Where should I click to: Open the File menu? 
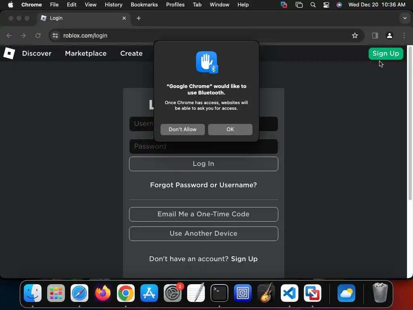tap(54, 5)
